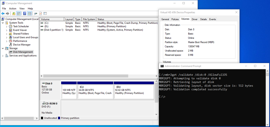
Task: Click the checkmark toolbar icon
Action: [40, 13]
